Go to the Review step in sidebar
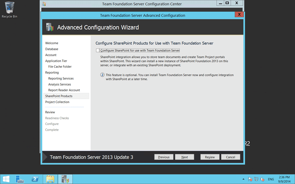 [x=50, y=112]
